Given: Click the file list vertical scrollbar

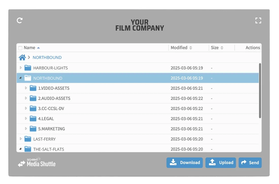Looking at the screenshot, I should coord(260,91).
